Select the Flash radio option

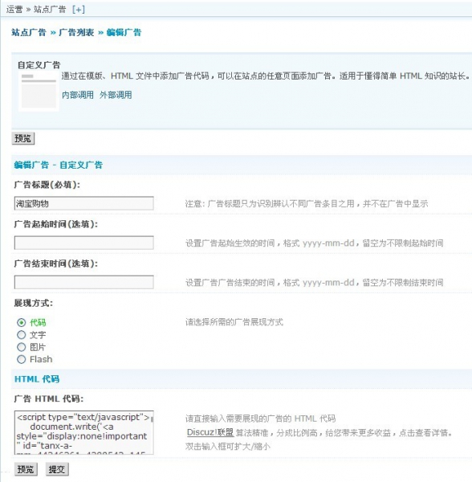point(21,359)
